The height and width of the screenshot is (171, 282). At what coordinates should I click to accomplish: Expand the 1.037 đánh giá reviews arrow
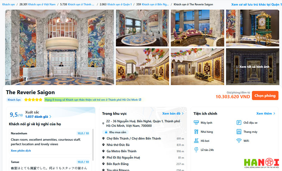[50, 117]
